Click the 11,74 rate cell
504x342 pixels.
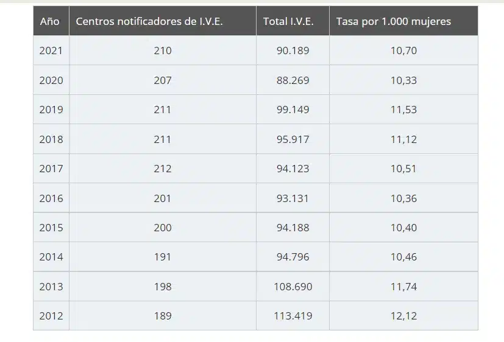tap(403, 287)
